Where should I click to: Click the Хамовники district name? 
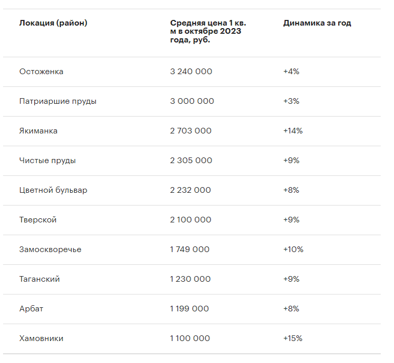tap(41, 338)
